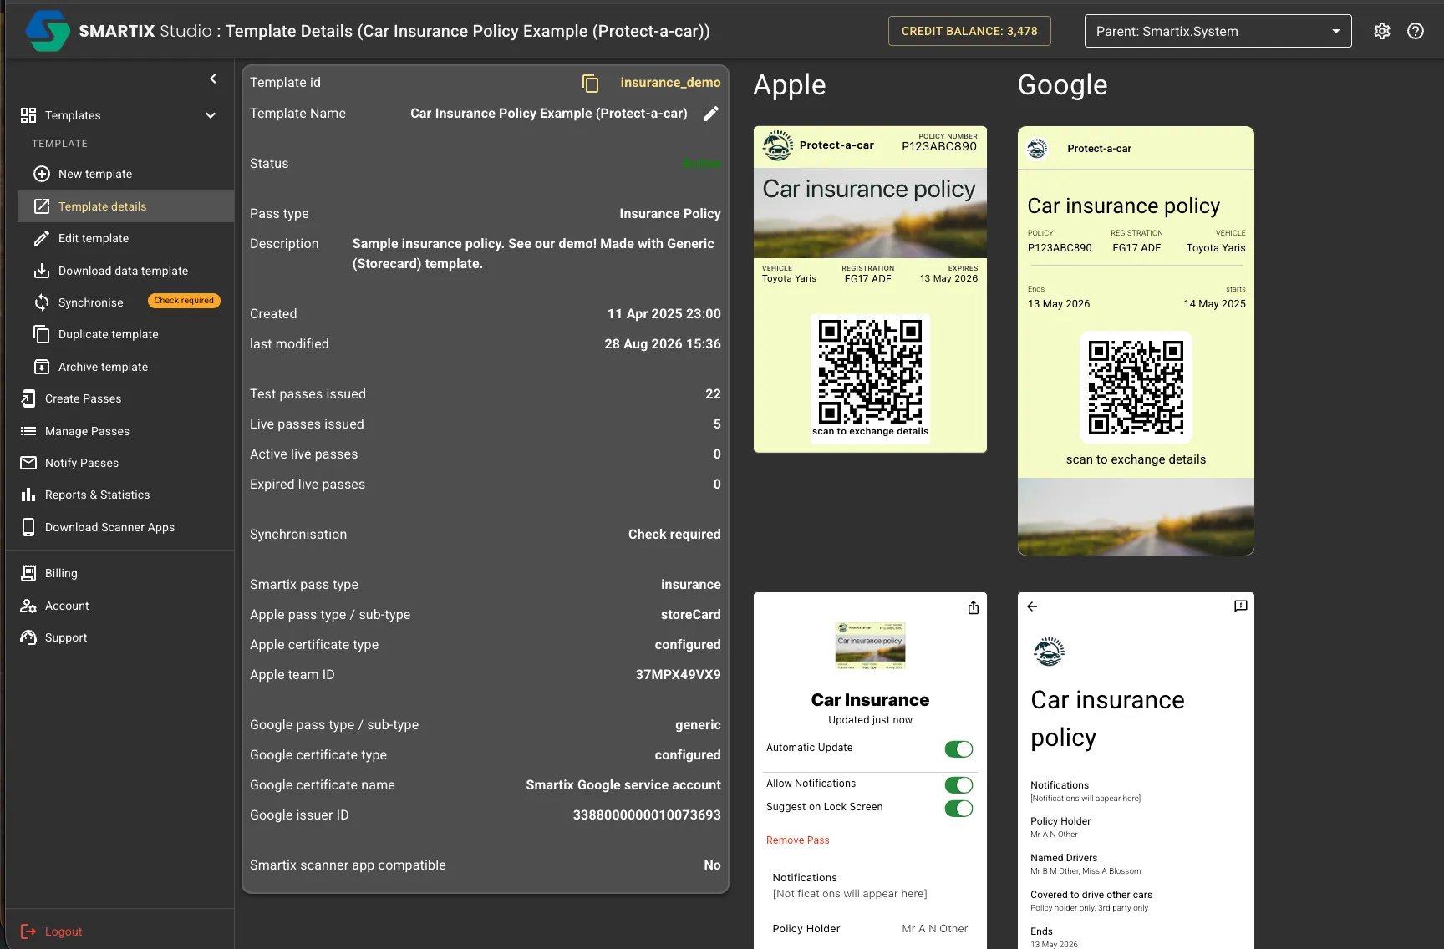
Task: Click the Apple team ID value 37MPX49VX9
Action: 678,675
